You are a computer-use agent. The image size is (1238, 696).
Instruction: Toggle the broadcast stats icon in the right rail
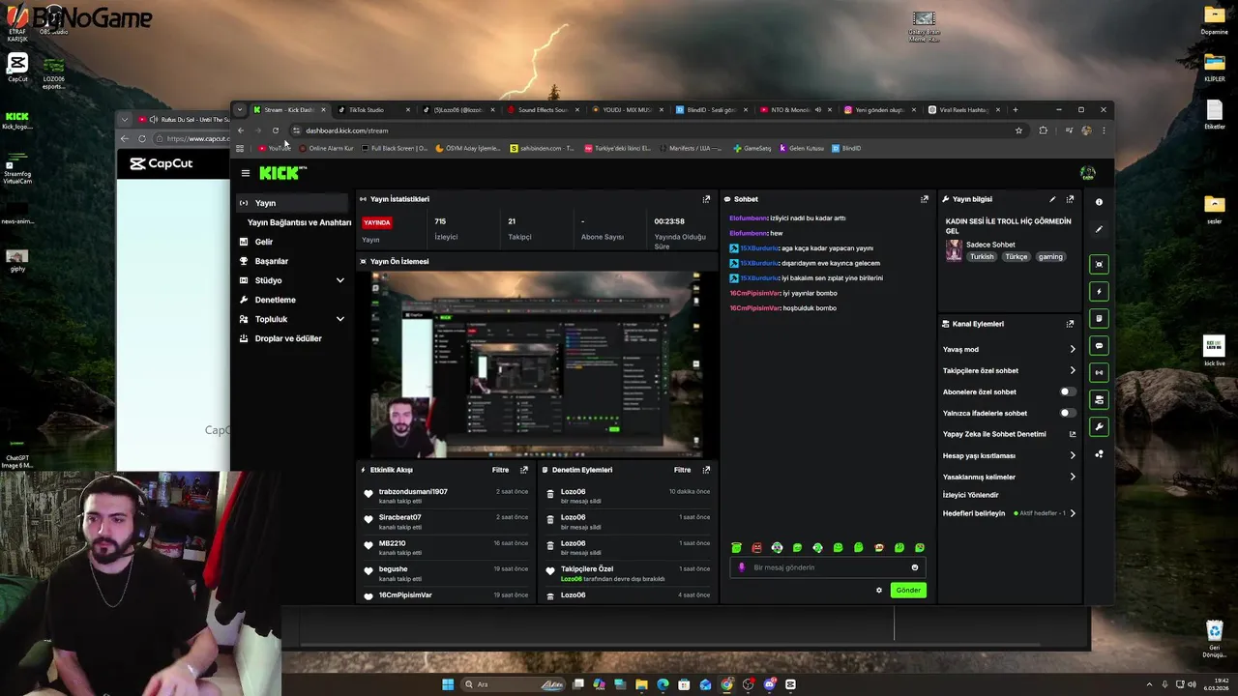pyautogui.click(x=1099, y=372)
